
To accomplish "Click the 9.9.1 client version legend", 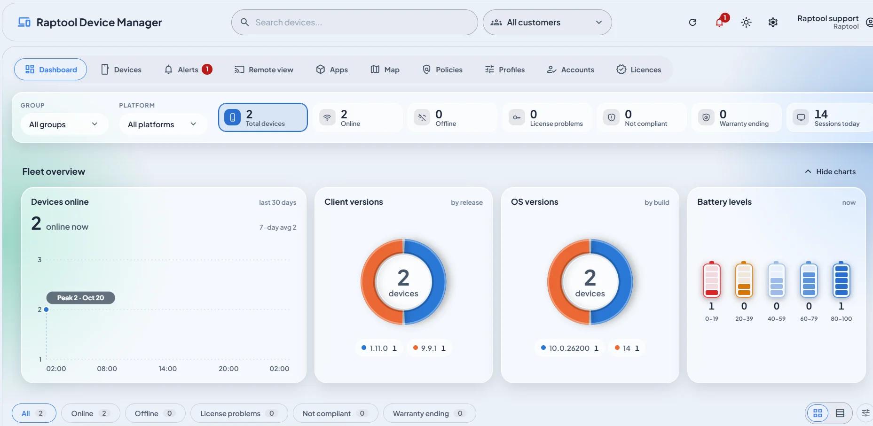I will coord(429,348).
